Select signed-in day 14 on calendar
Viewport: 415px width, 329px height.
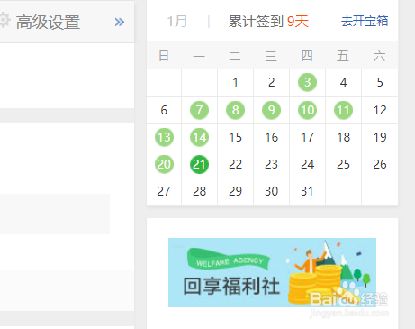[199, 137]
